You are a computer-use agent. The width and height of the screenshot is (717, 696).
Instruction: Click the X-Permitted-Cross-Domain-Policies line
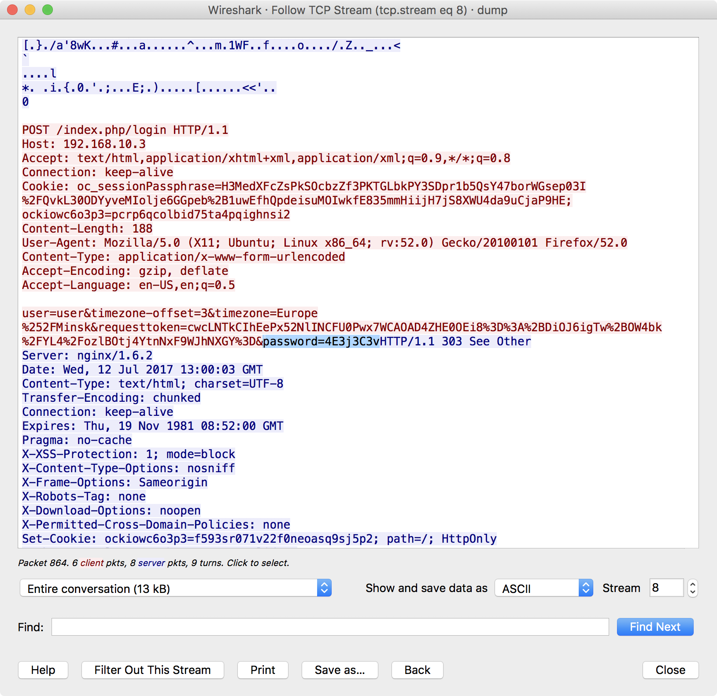tap(156, 525)
